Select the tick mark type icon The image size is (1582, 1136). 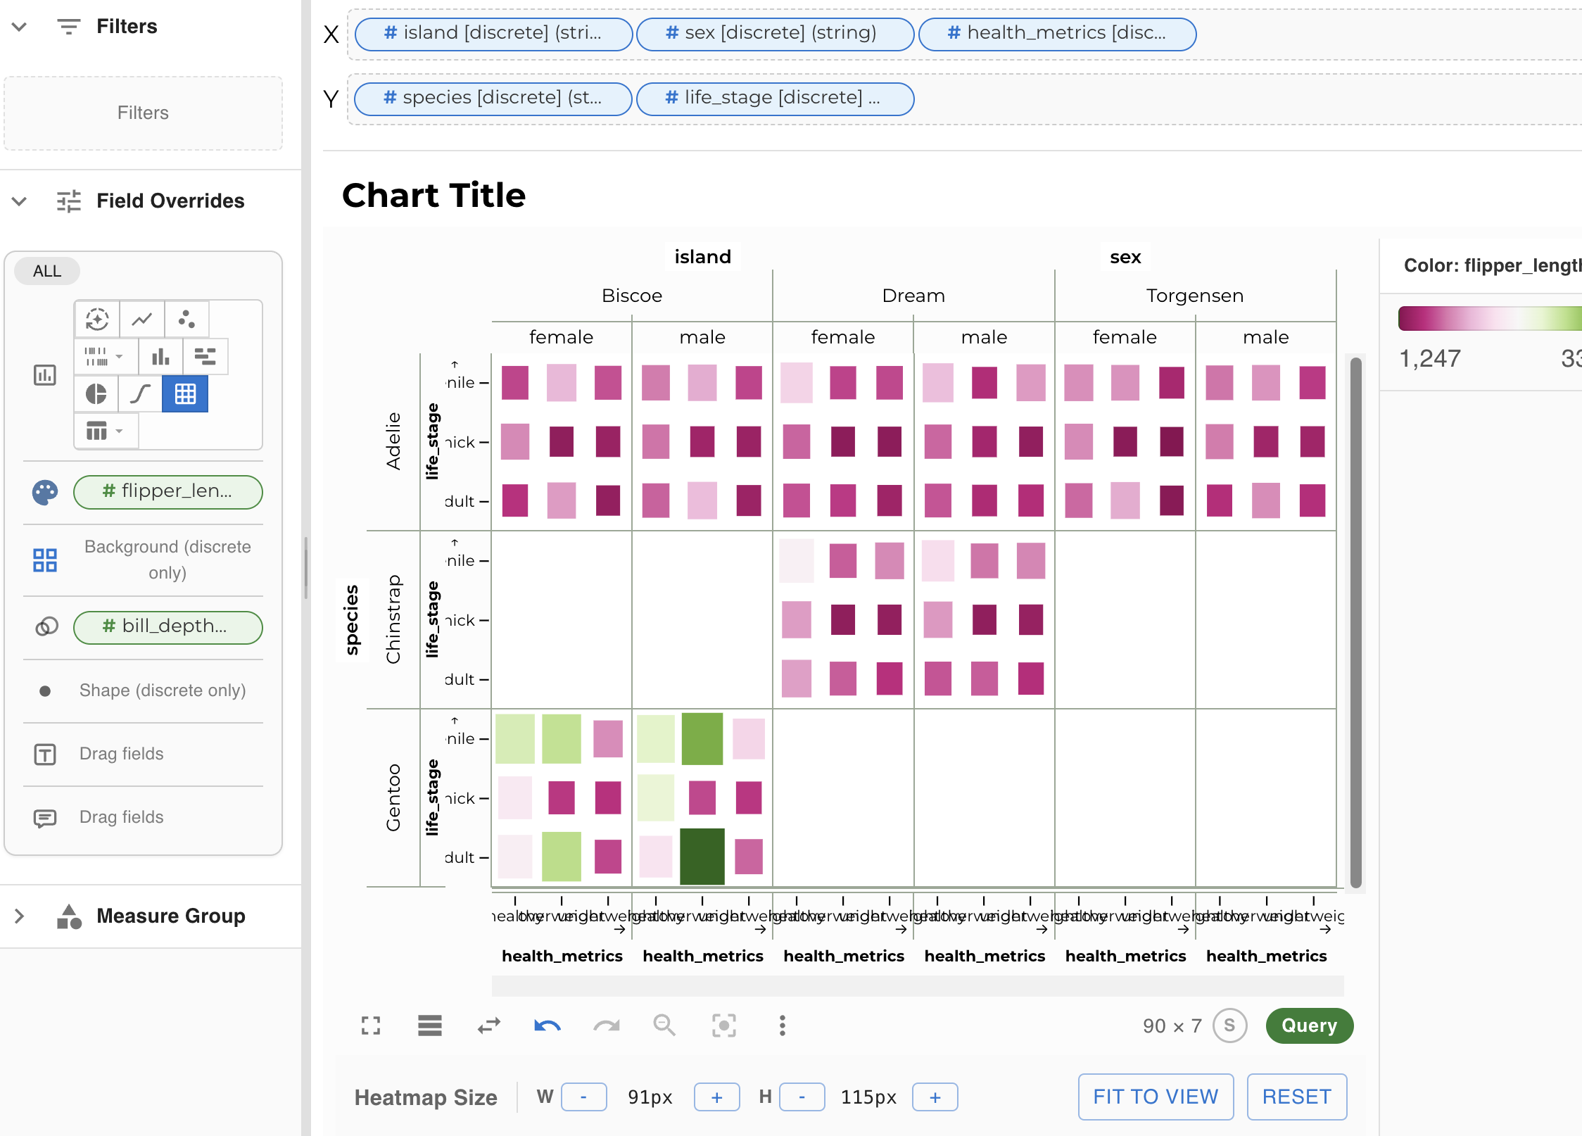pos(96,356)
